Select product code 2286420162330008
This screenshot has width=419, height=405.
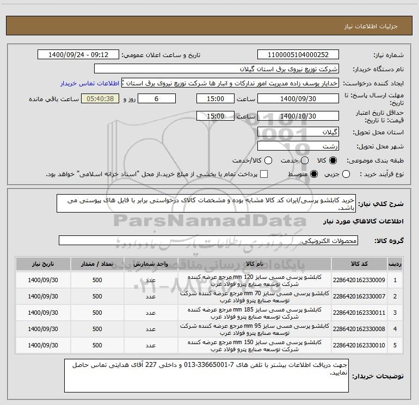tap(359, 329)
